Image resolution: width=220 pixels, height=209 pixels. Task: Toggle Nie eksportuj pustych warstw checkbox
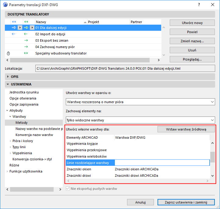click(68, 189)
